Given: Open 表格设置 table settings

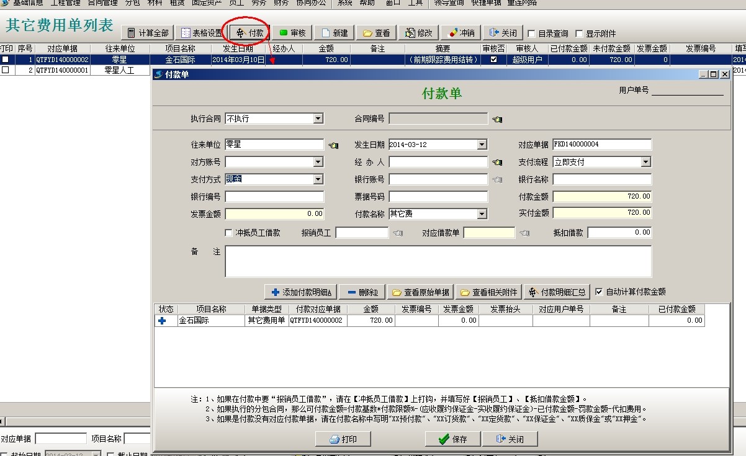Looking at the screenshot, I should 201,33.
